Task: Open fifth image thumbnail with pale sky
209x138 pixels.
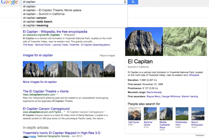Action: 109,69
